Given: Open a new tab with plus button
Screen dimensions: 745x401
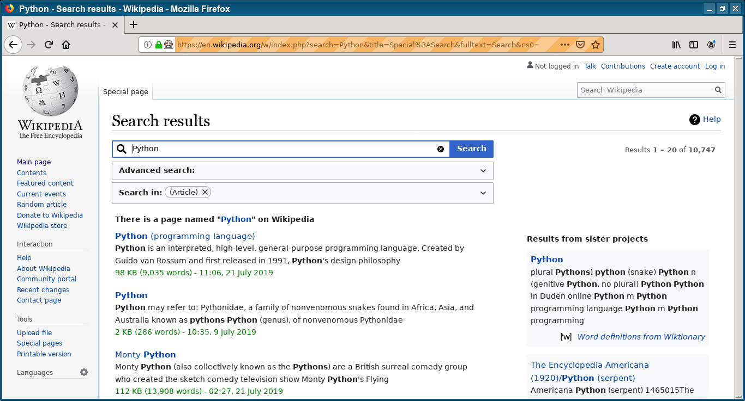Looking at the screenshot, I should [x=134, y=24].
